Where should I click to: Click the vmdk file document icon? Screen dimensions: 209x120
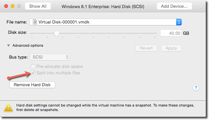35,22
